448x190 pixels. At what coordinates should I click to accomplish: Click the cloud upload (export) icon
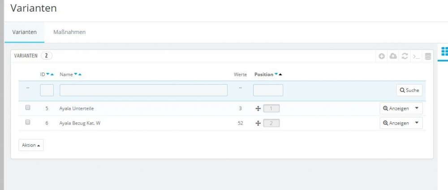(393, 56)
